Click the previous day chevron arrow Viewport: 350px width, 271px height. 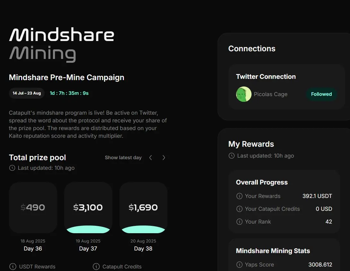click(x=151, y=158)
